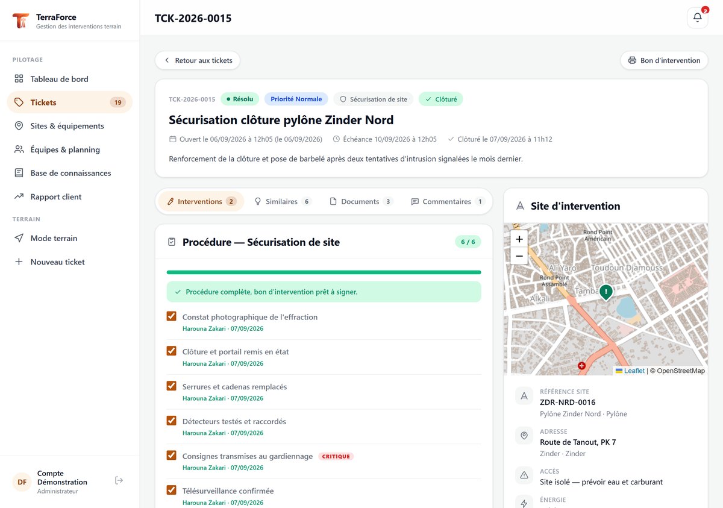The height and width of the screenshot is (508, 723).
Task: Click the procedure progress bar
Action: coord(324,272)
